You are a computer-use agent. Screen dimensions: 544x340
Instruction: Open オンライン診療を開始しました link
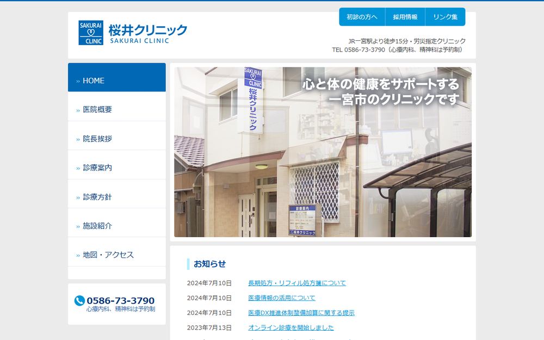[290, 327]
